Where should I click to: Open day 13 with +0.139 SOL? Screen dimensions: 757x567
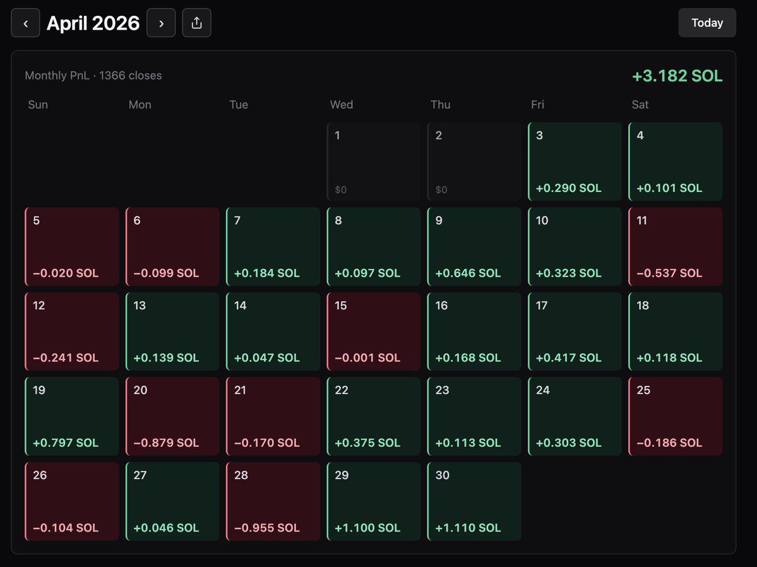[x=172, y=331]
